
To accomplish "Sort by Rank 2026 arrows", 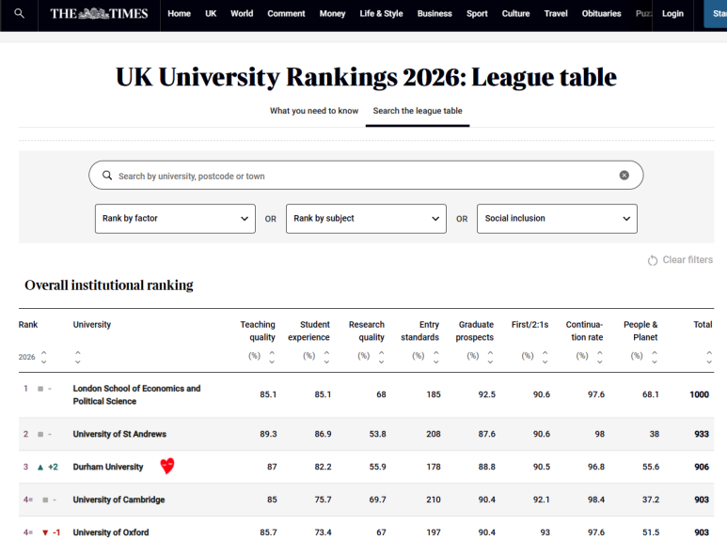I will pos(43,357).
